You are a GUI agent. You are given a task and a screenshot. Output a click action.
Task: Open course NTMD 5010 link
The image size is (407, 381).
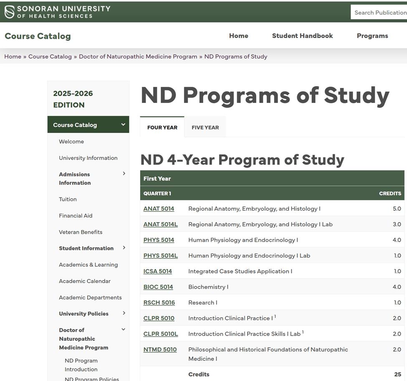pos(160,349)
